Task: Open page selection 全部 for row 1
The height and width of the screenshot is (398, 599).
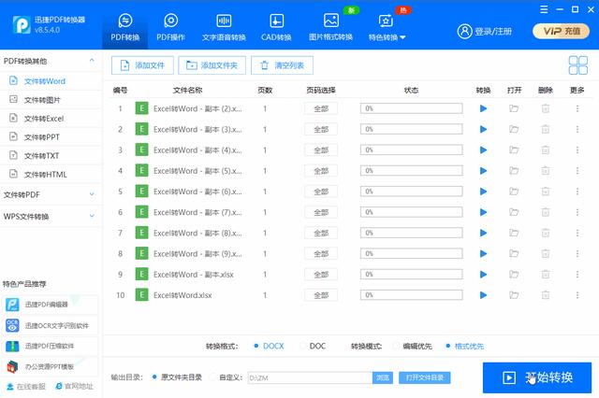Action: coord(321,108)
